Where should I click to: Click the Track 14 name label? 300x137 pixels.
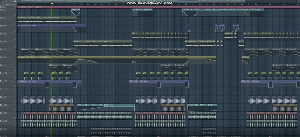pyautogui.click(x=4, y=105)
